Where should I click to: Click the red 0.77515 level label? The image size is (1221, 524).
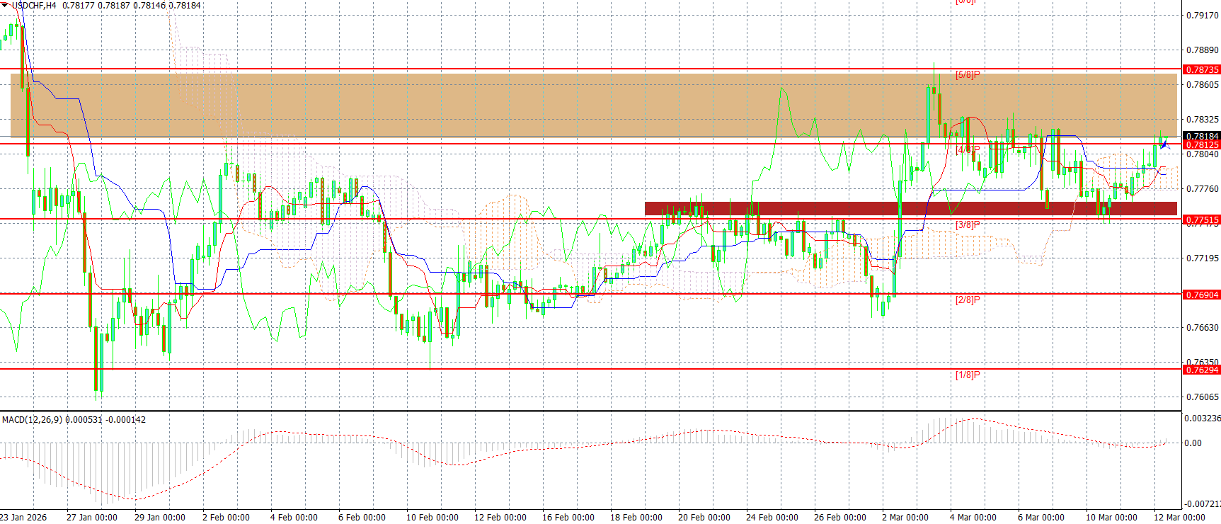click(x=1202, y=220)
